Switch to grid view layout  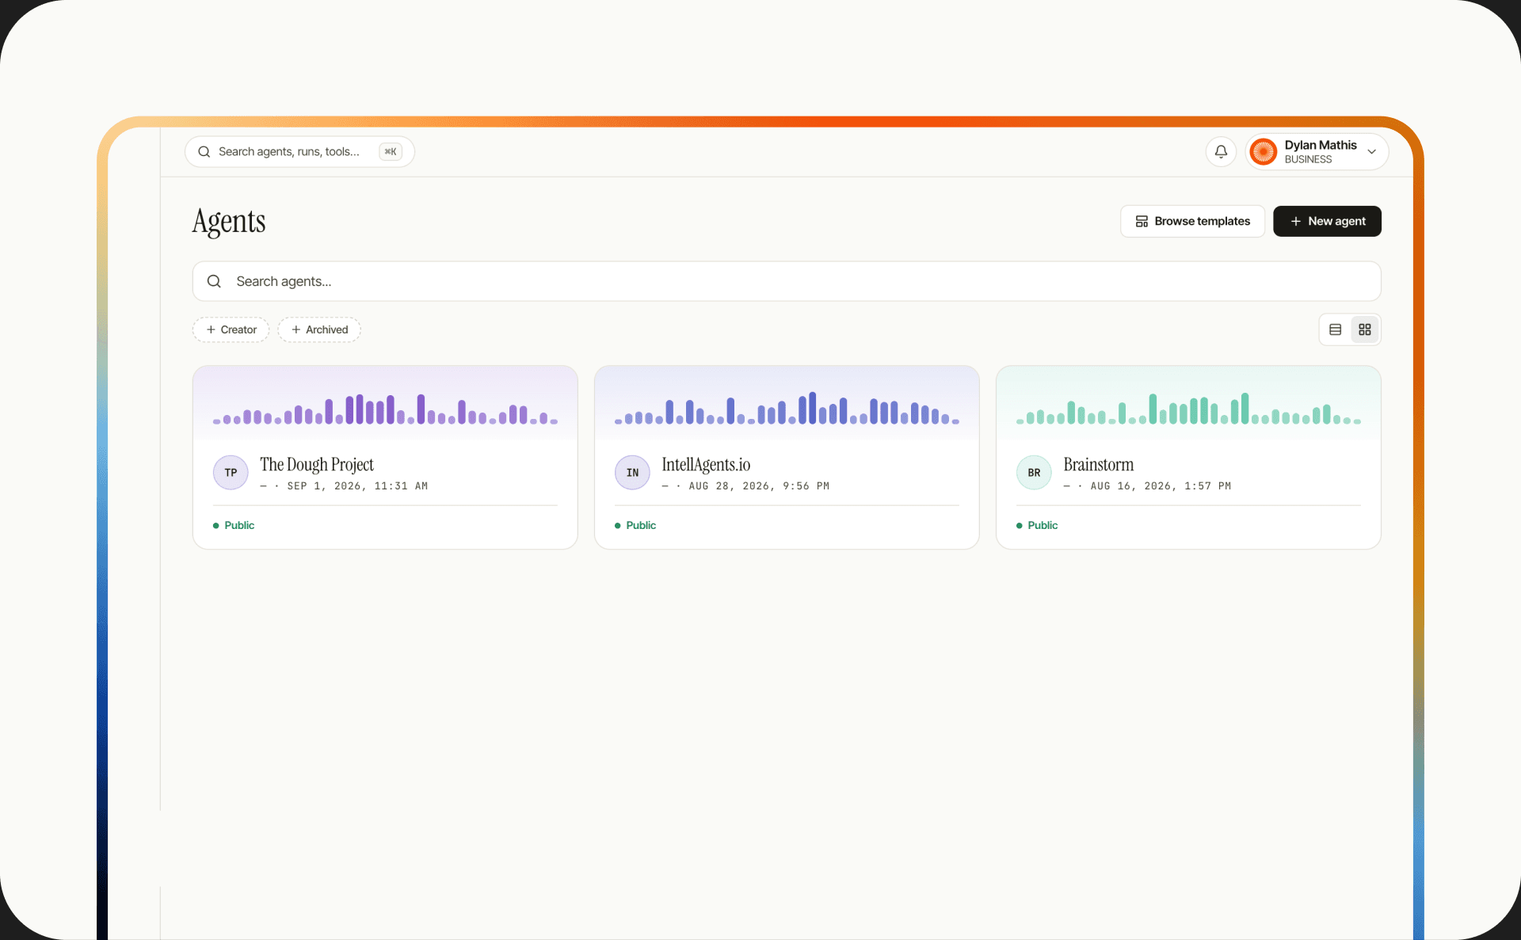click(1364, 329)
